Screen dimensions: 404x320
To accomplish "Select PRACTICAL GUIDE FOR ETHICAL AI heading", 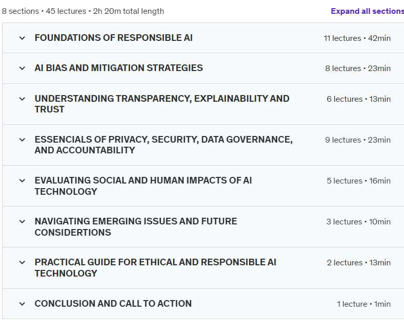I will point(155,268).
